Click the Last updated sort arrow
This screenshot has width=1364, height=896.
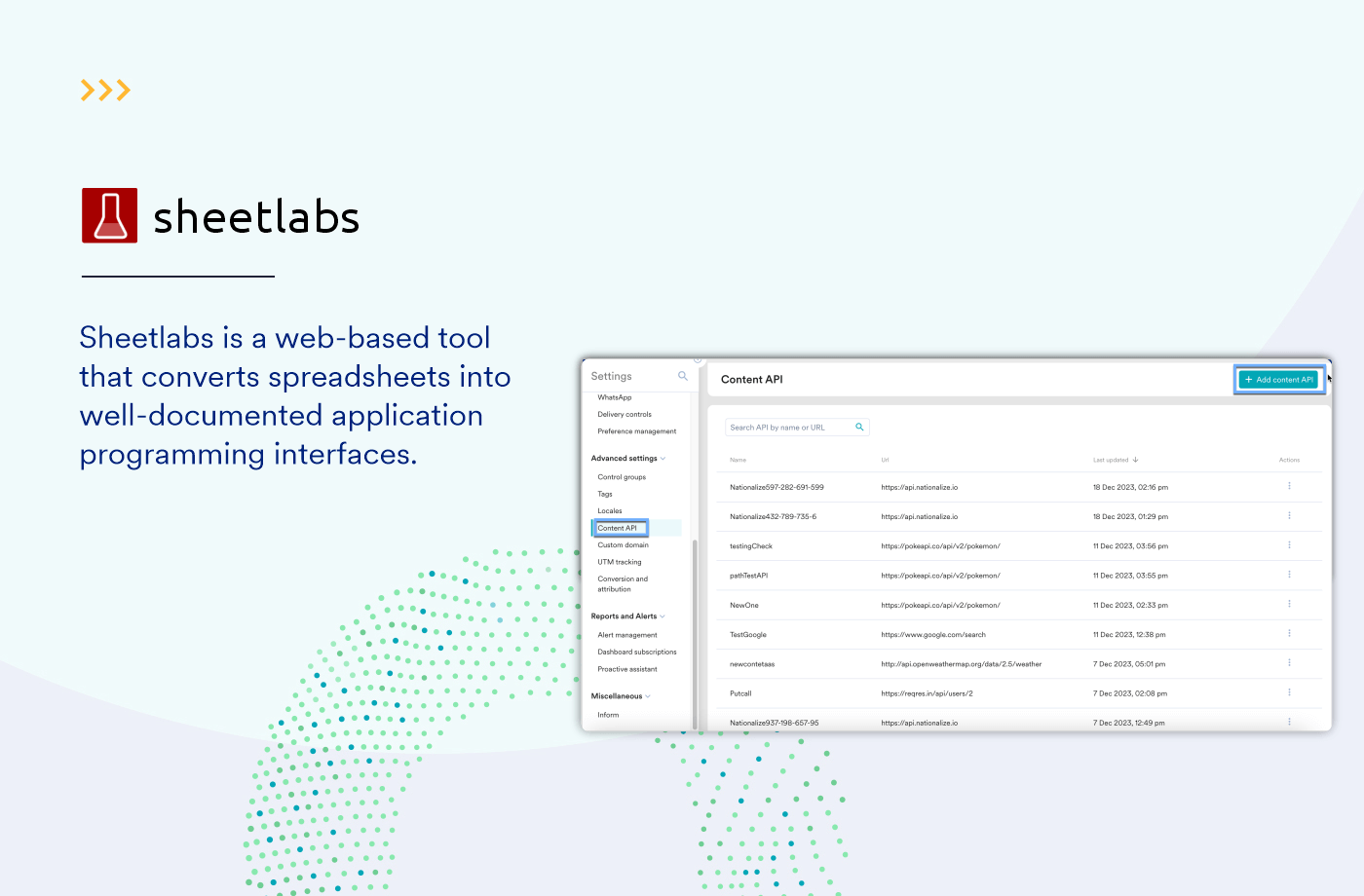click(1135, 460)
